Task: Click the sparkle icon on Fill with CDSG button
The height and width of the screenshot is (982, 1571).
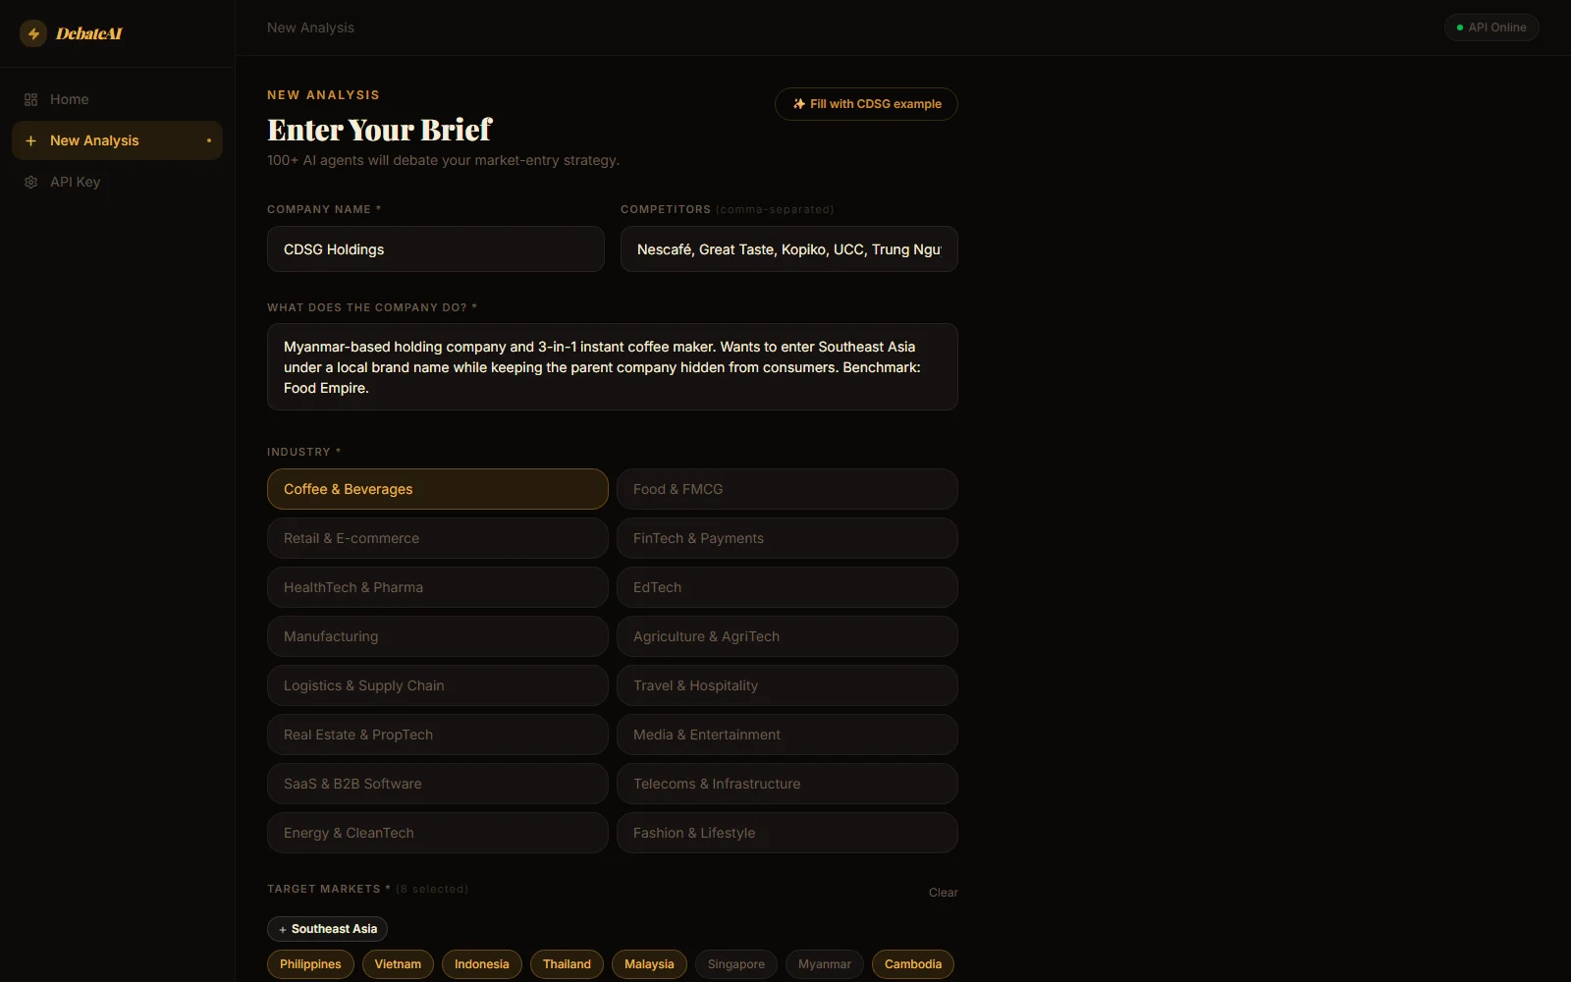Action: (x=799, y=104)
